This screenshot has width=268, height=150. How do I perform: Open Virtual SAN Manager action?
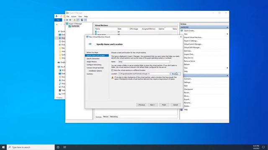[192, 47]
